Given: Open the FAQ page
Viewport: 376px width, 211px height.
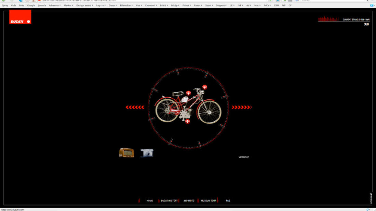Looking at the screenshot, I should pyautogui.click(x=228, y=201).
